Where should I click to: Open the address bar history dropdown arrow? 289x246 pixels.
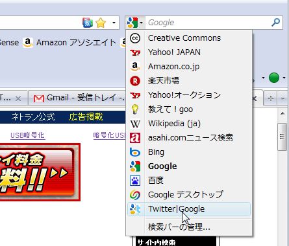point(114,23)
